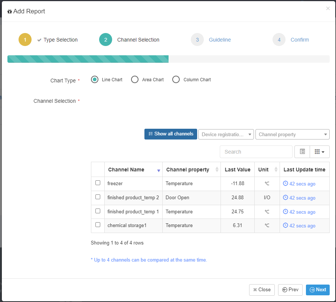This screenshot has width=336, height=302.
Task: Open the Device registration dropdown
Action: point(226,134)
